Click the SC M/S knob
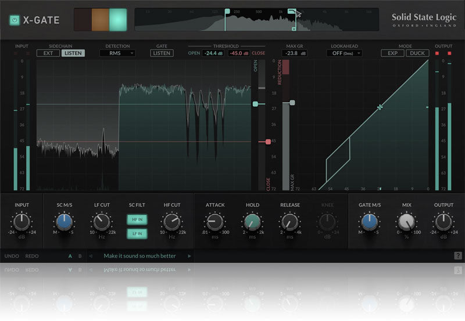The width and height of the screenshot is (465, 321). click(64, 222)
